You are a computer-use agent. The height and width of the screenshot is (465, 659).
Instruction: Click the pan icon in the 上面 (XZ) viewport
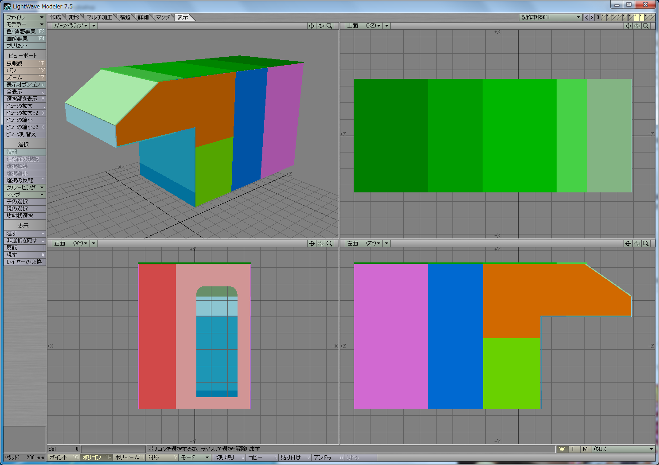tap(628, 26)
